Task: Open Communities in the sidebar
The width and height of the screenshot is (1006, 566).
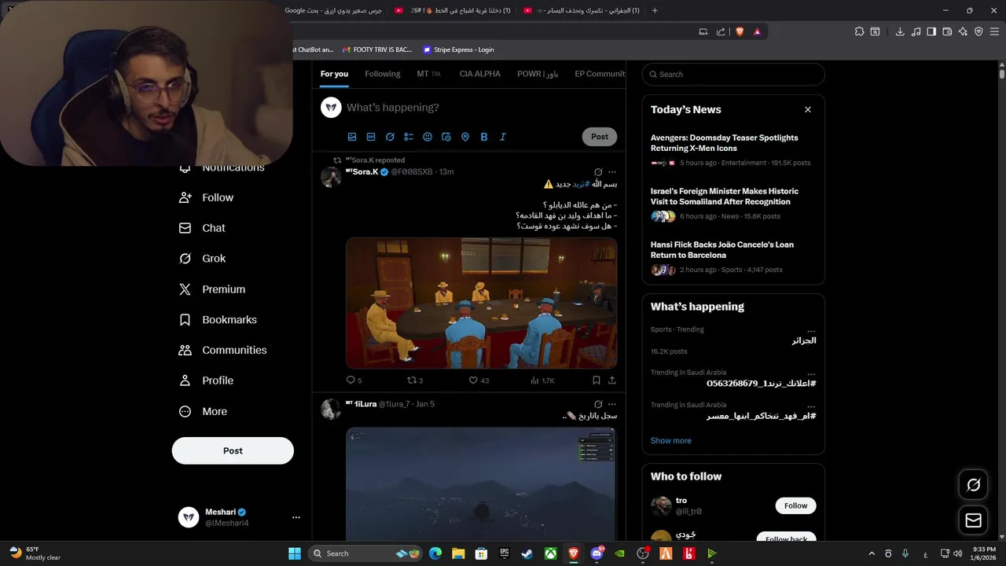Action: pos(222,350)
